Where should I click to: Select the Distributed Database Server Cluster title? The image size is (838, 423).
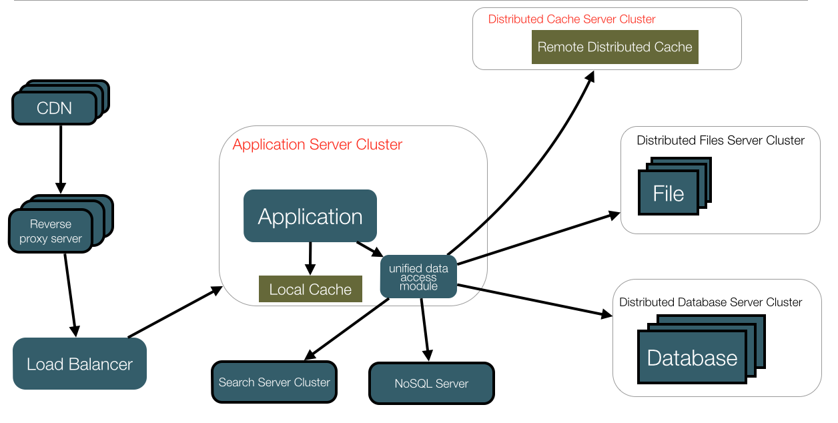(x=711, y=302)
